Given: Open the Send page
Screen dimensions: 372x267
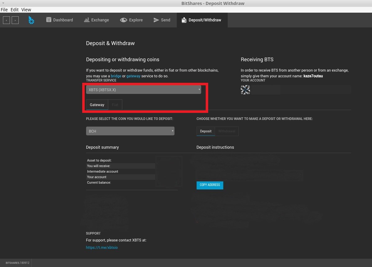Looking at the screenshot, I should 162,20.
